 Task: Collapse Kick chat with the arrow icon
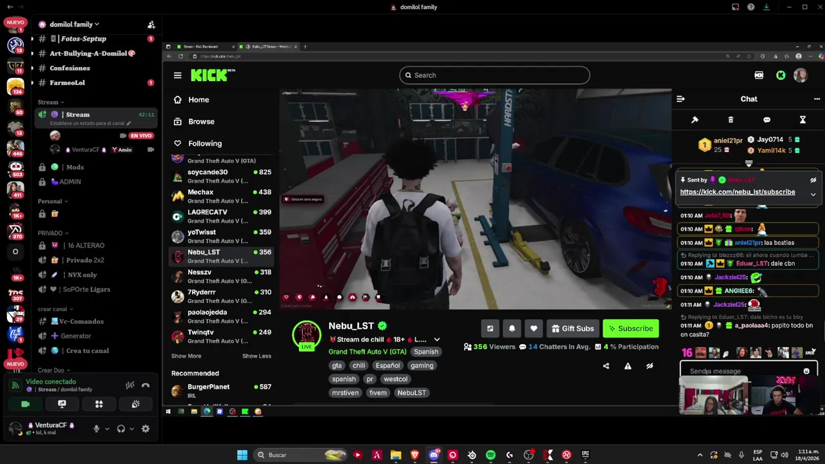point(681,99)
